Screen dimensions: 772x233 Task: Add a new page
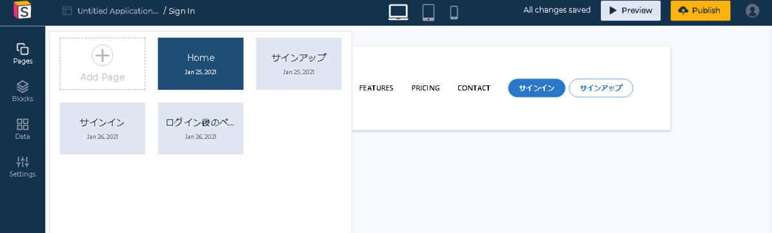(x=102, y=64)
